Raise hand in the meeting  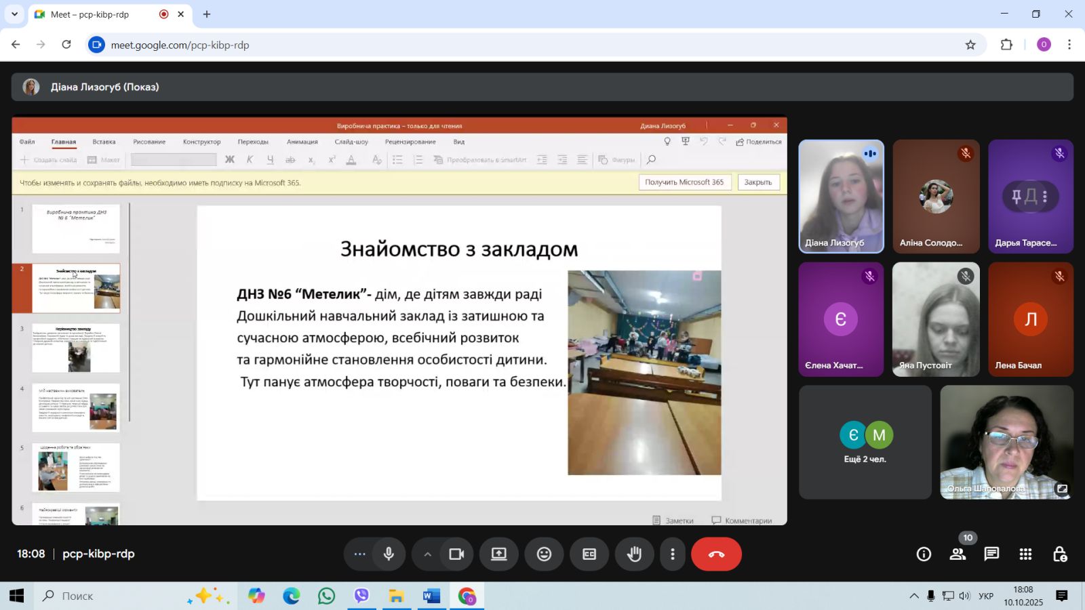tap(634, 554)
